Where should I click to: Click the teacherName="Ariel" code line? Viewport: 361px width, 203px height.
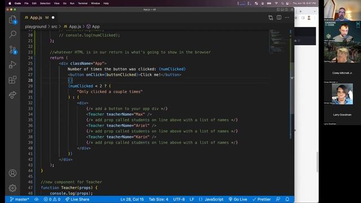coord(121,125)
